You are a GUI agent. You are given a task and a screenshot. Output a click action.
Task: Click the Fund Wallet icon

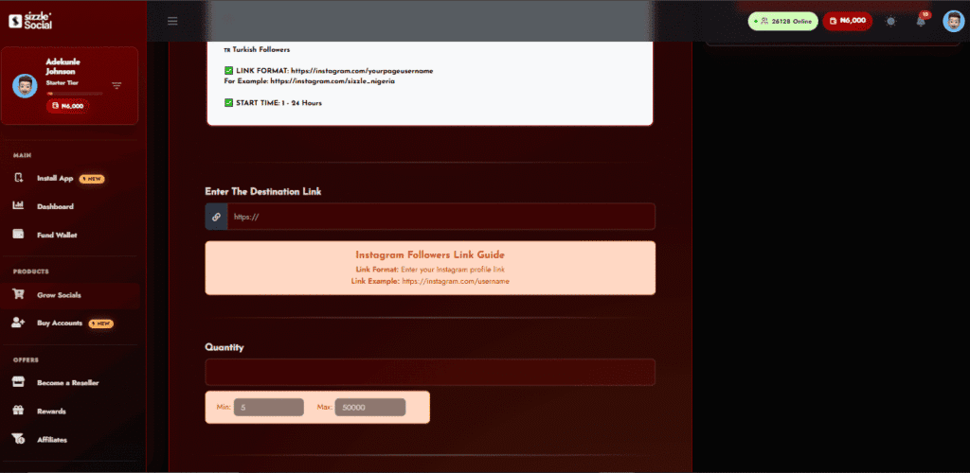pyautogui.click(x=19, y=235)
